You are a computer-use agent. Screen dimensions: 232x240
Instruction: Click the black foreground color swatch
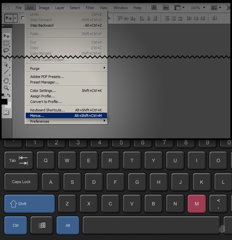click(4, 102)
